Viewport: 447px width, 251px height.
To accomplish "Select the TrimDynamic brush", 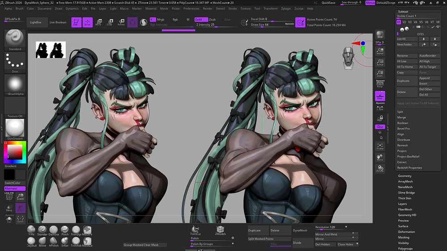I will pyautogui.click(x=76, y=230).
